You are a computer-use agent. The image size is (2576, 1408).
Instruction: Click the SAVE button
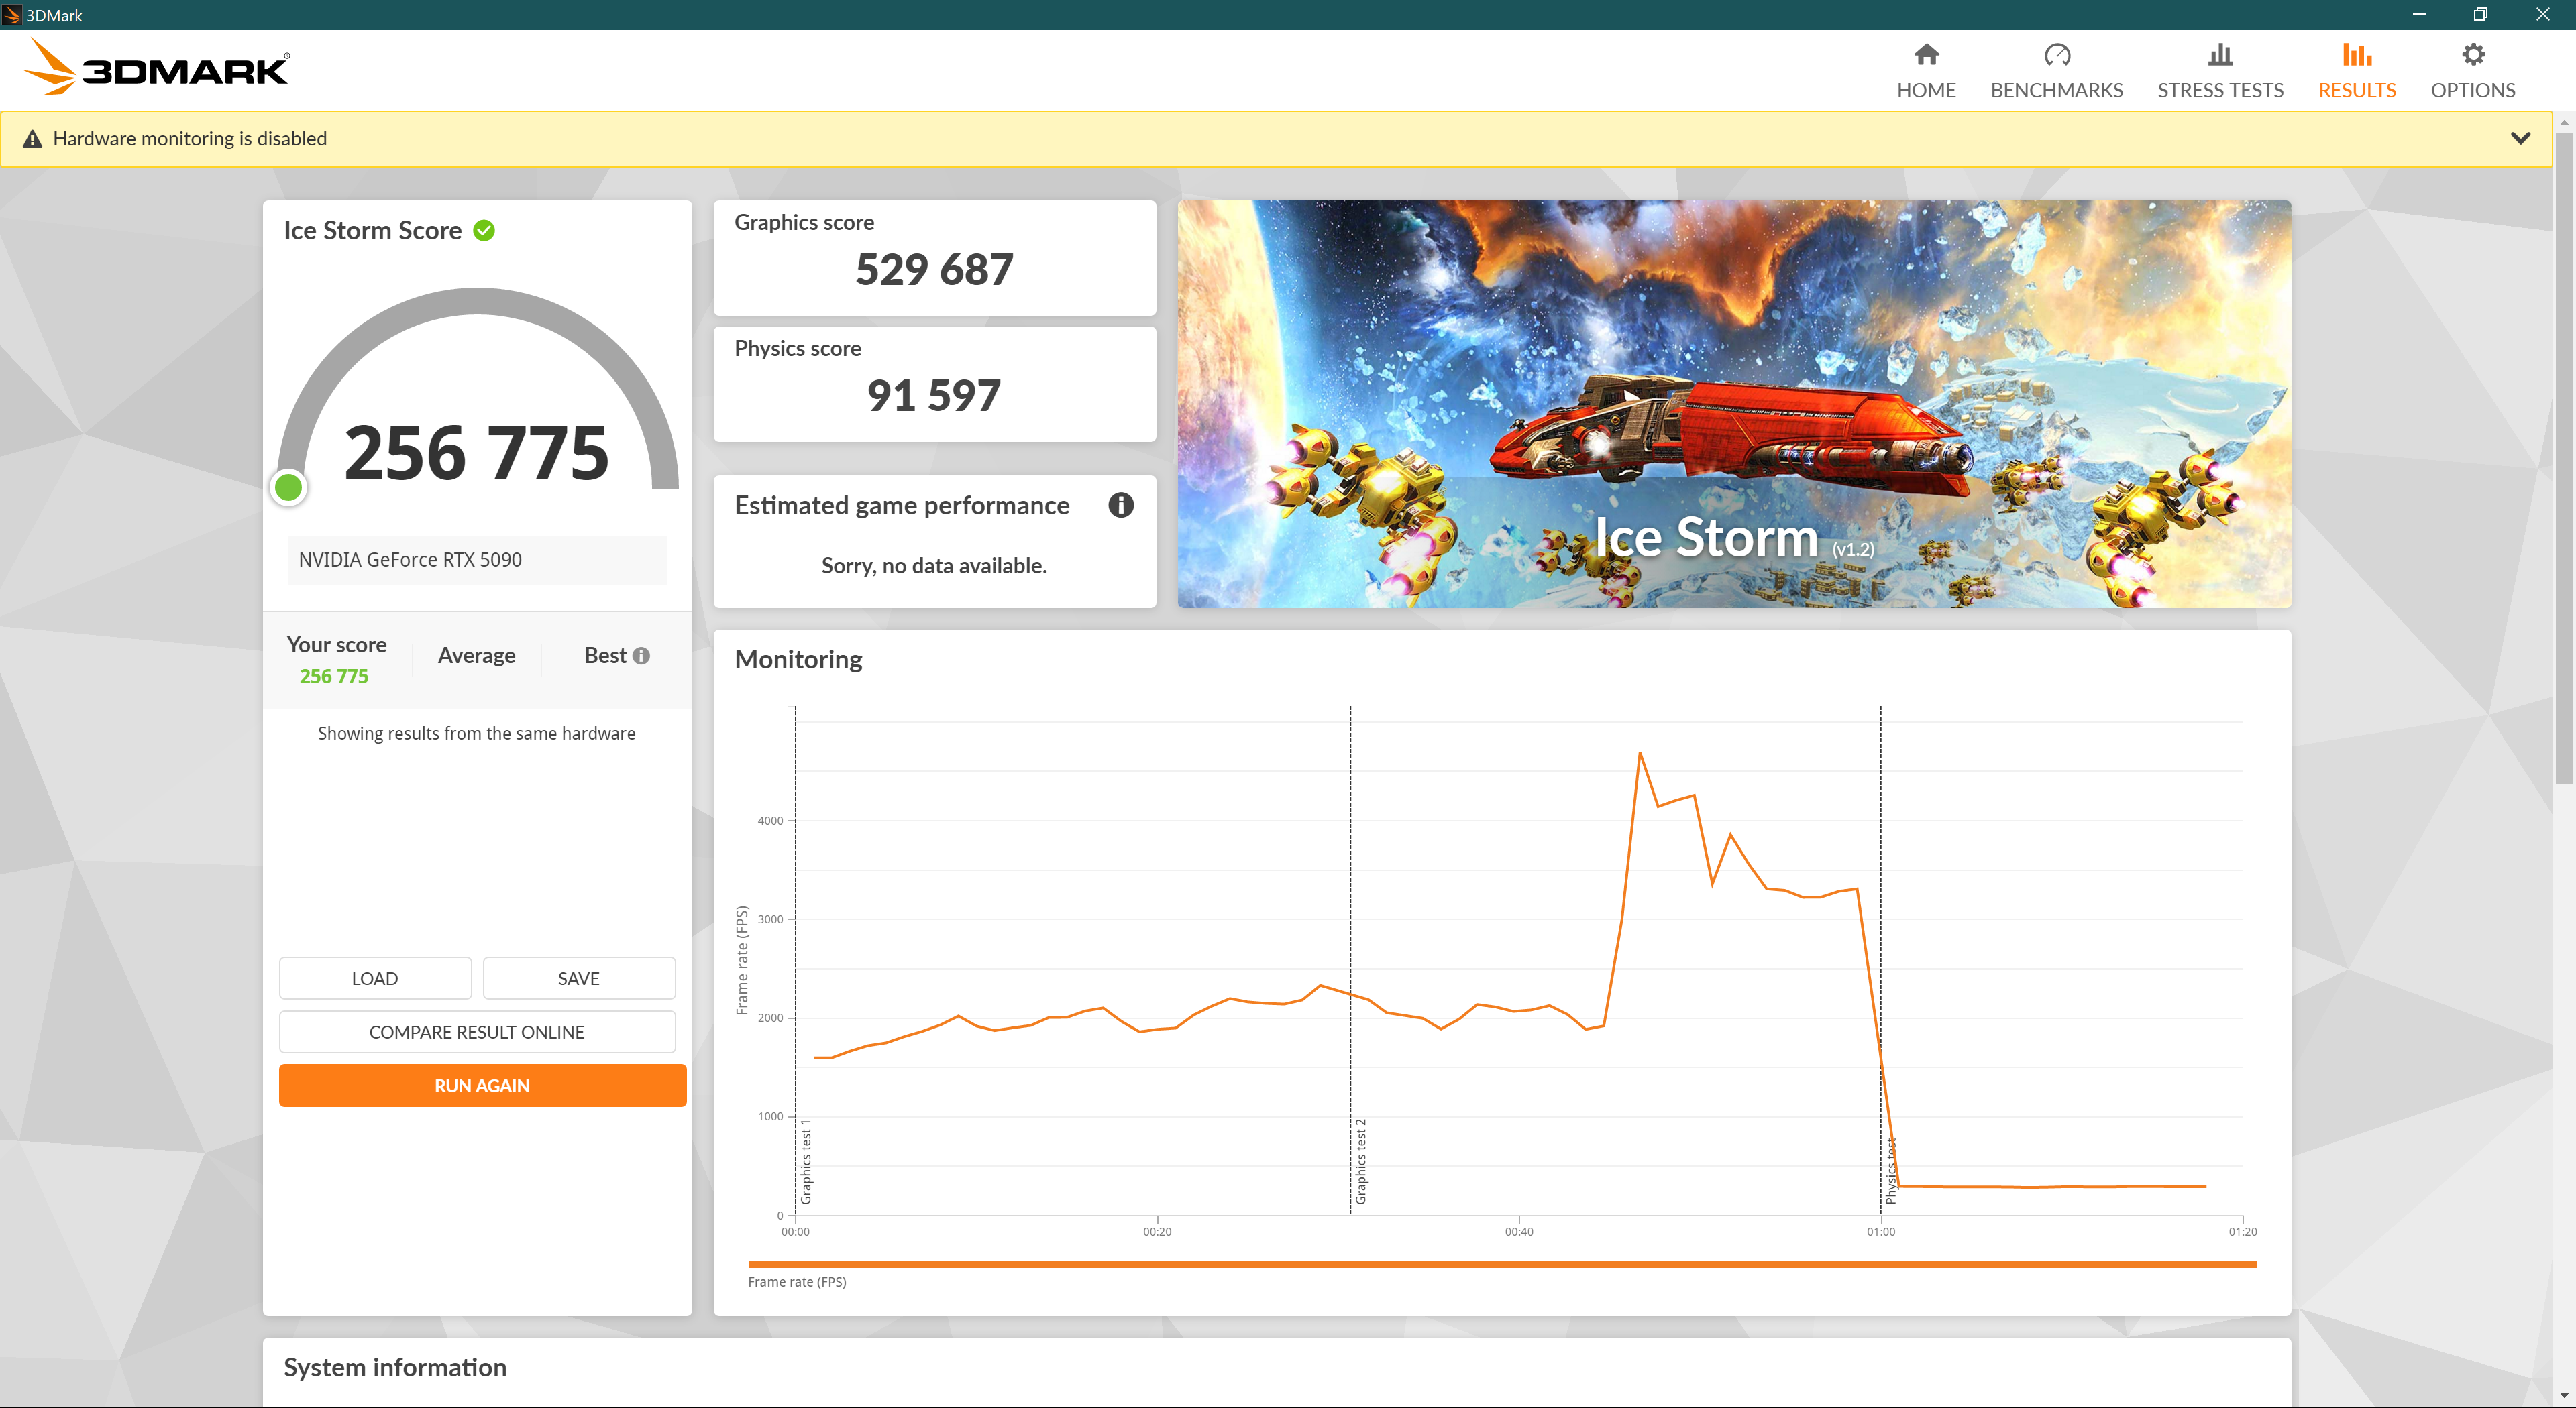(x=579, y=978)
